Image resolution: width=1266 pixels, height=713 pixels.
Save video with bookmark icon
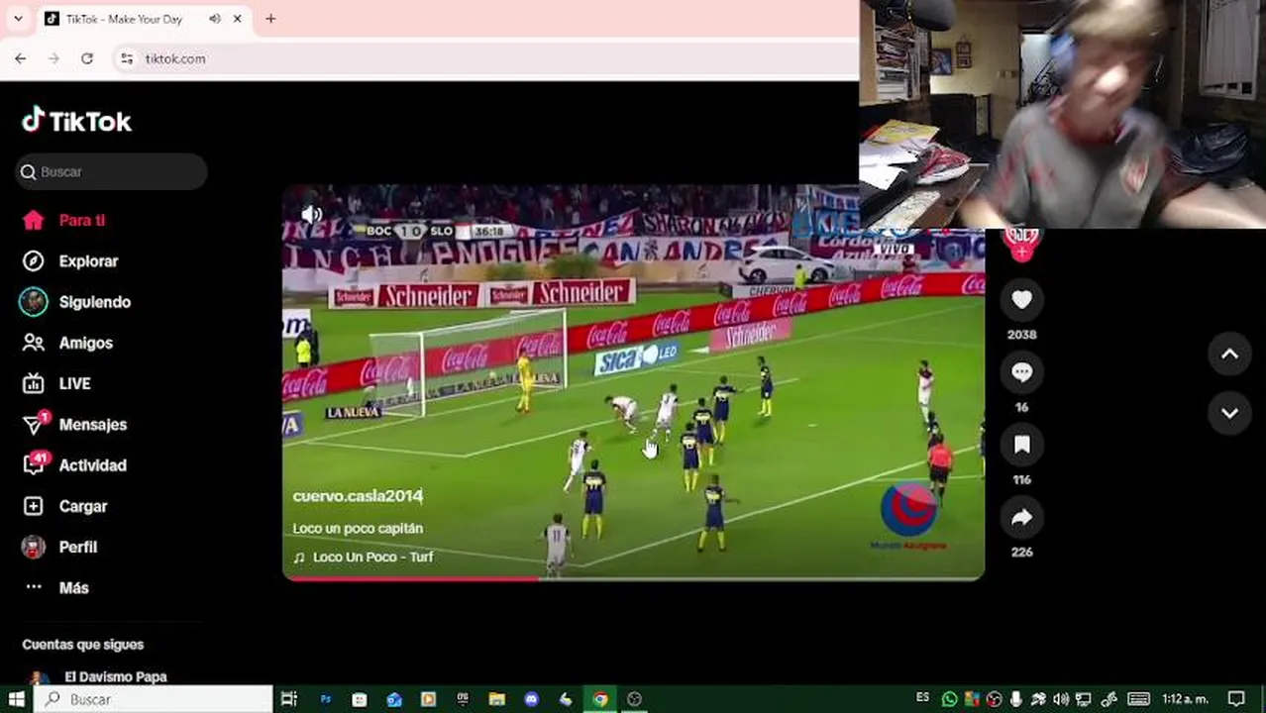(1021, 445)
